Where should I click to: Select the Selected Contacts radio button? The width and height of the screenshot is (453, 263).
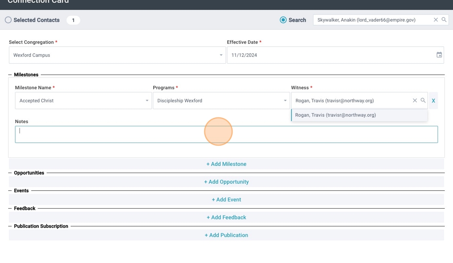(x=8, y=20)
